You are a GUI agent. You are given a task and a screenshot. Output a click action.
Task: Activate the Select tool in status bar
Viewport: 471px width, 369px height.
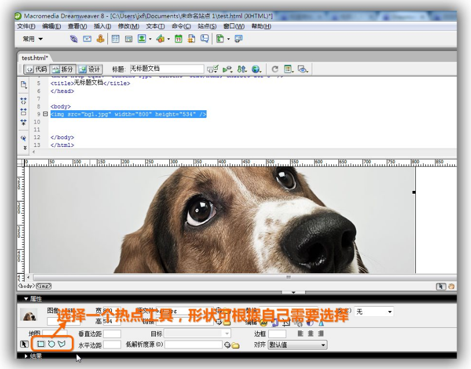pyautogui.click(x=441, y=287)
